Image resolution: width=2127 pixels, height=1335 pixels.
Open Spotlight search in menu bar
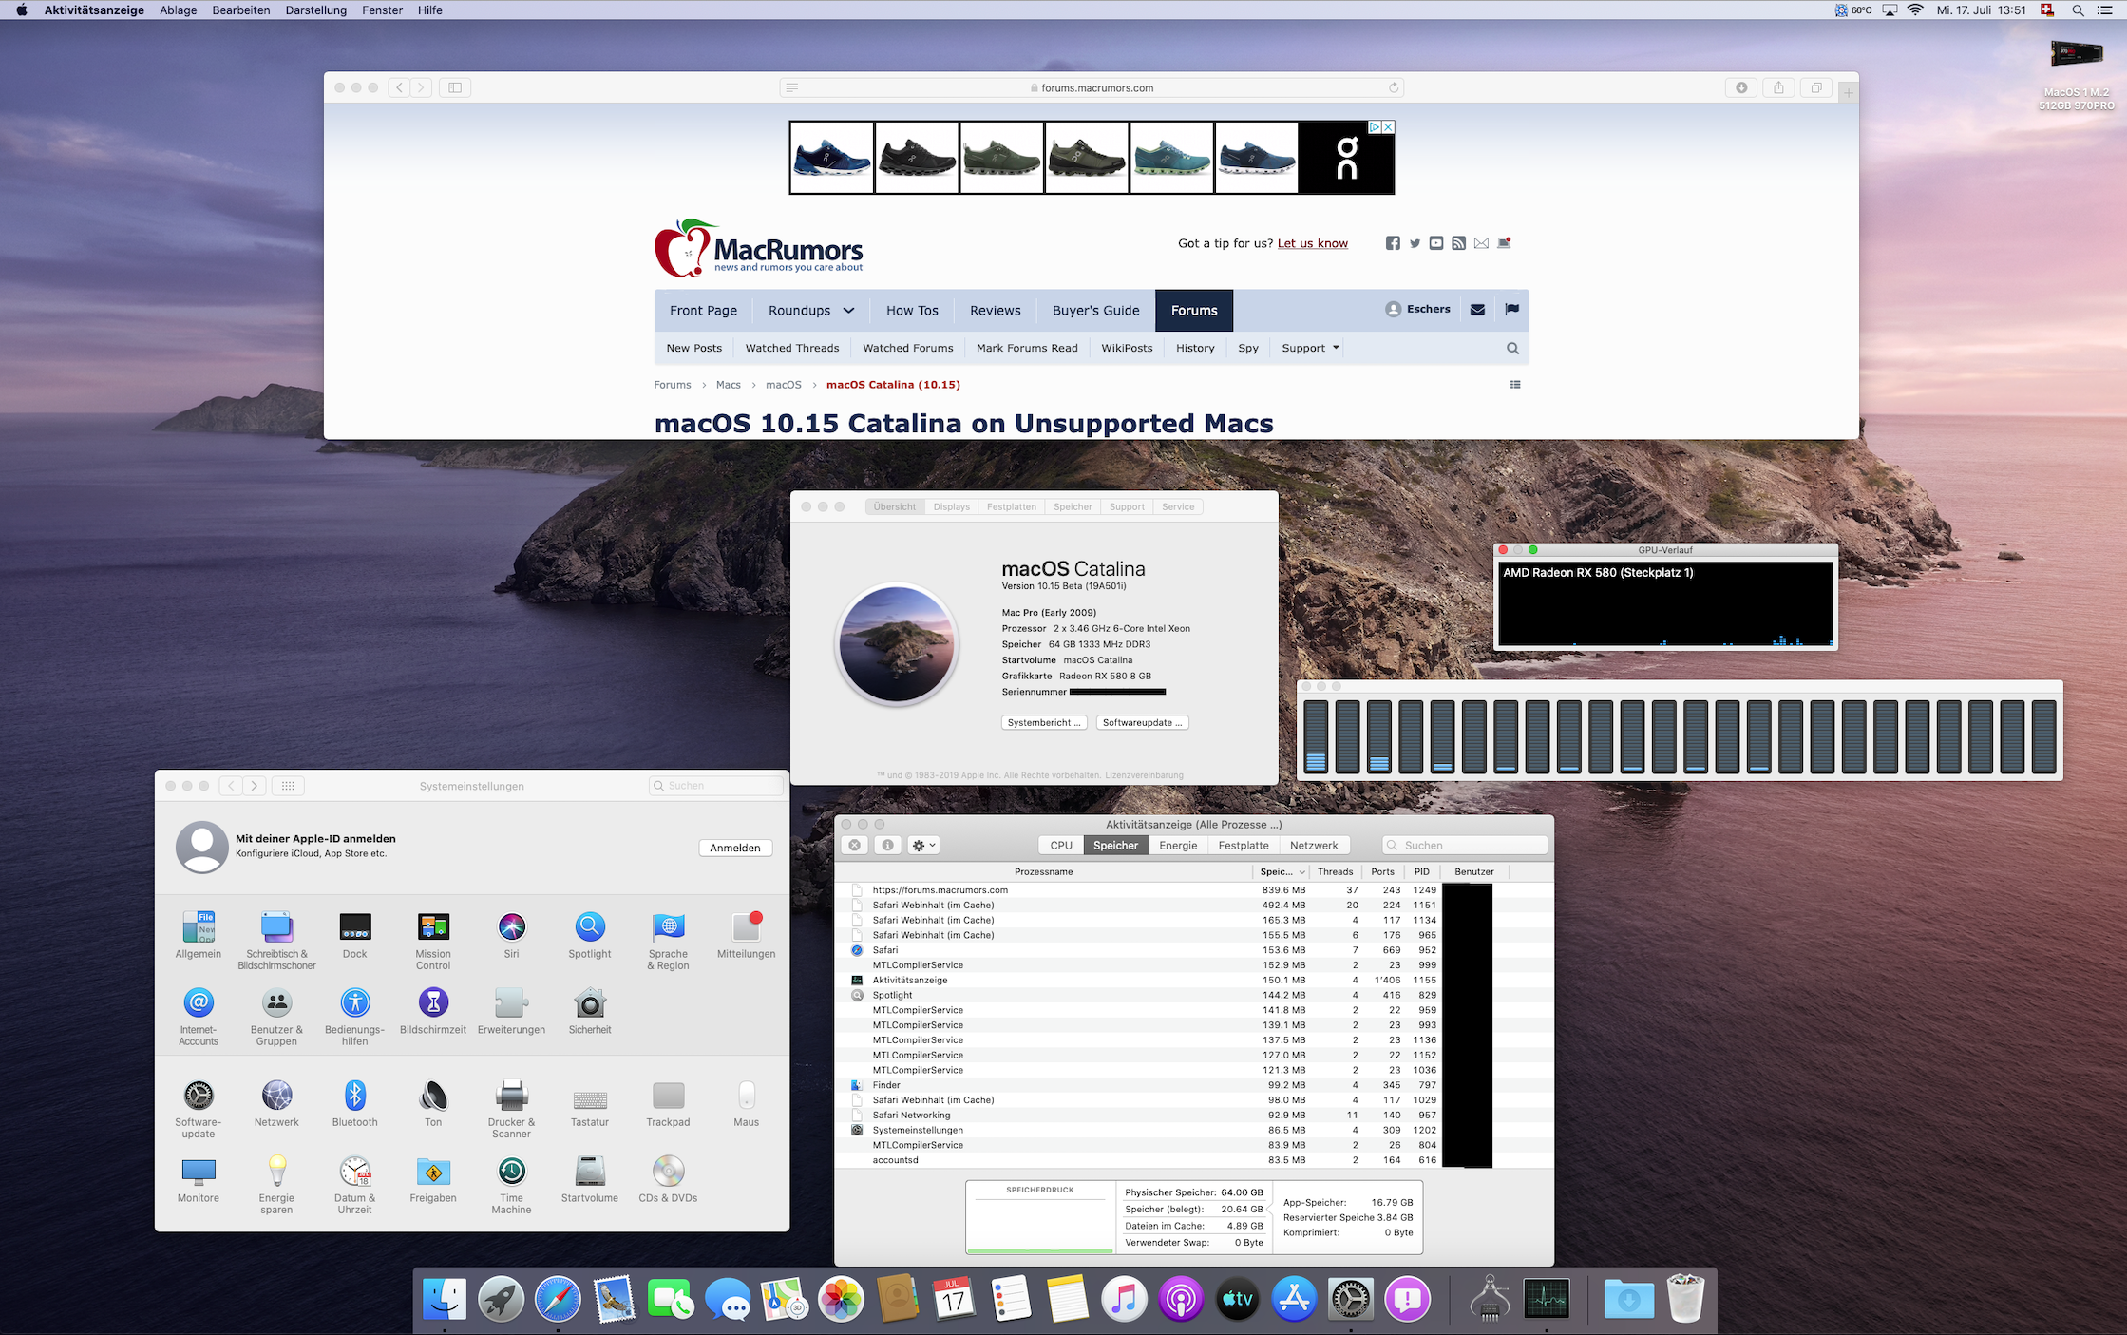click(x=2079, y=10)
